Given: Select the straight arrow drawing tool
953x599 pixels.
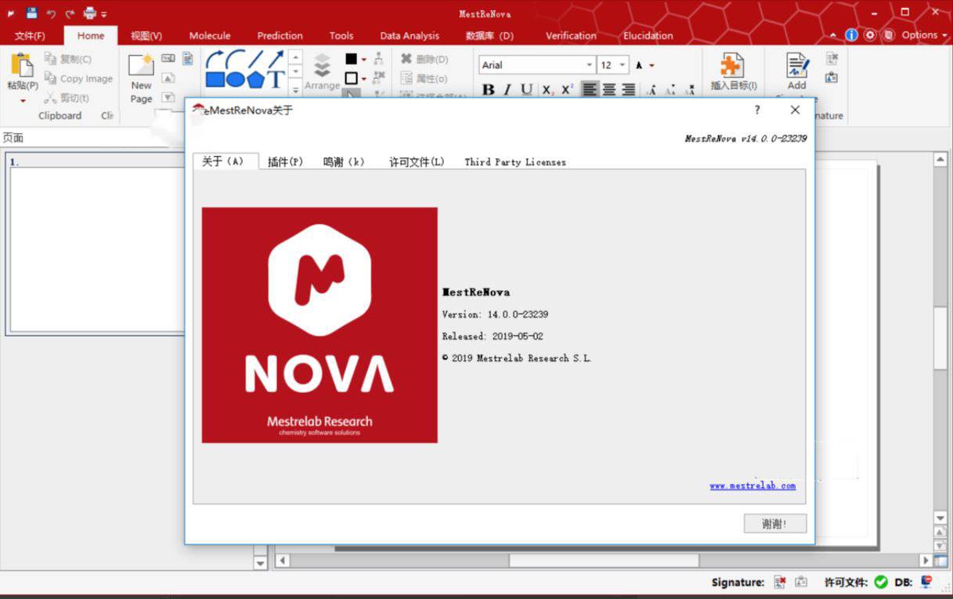Looking at the screenshot, I should [276, 59].
